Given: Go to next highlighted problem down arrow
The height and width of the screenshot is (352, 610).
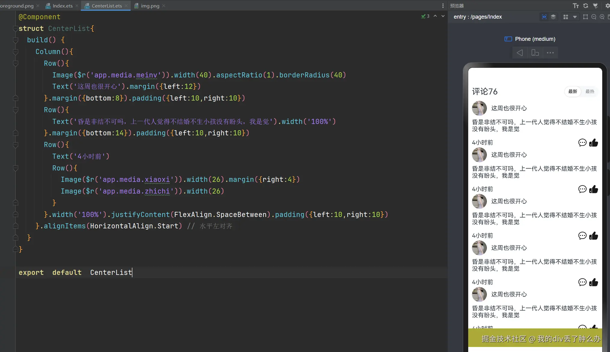Looking at the screenshot, I should (443, 16).
